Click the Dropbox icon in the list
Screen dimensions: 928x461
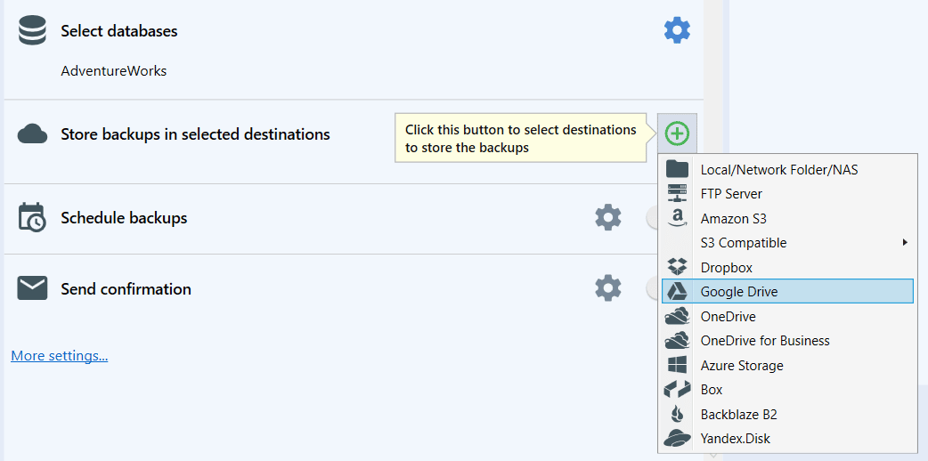(677, 267)
